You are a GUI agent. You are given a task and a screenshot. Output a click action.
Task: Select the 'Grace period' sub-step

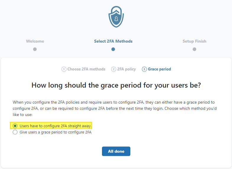pos(159,69)
